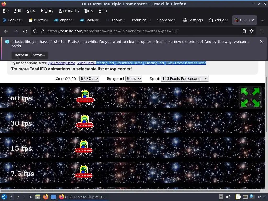Click the blue desktop icon in taskbar

(x=53, y=197)
